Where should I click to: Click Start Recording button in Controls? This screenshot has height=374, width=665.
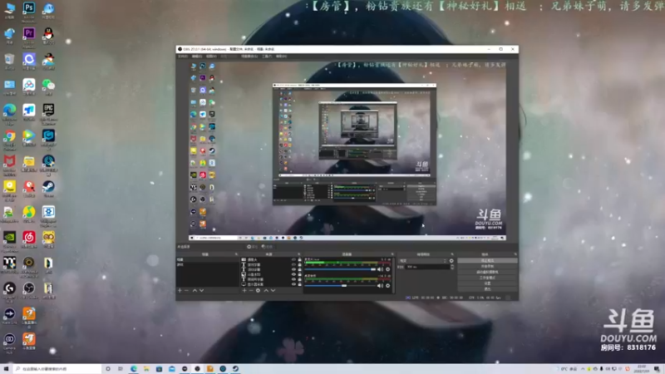point(487,266)
